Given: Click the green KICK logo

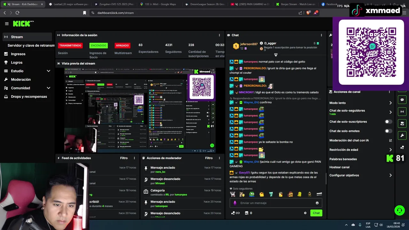Looking at the screenshot, I should [x=21, y=24].
